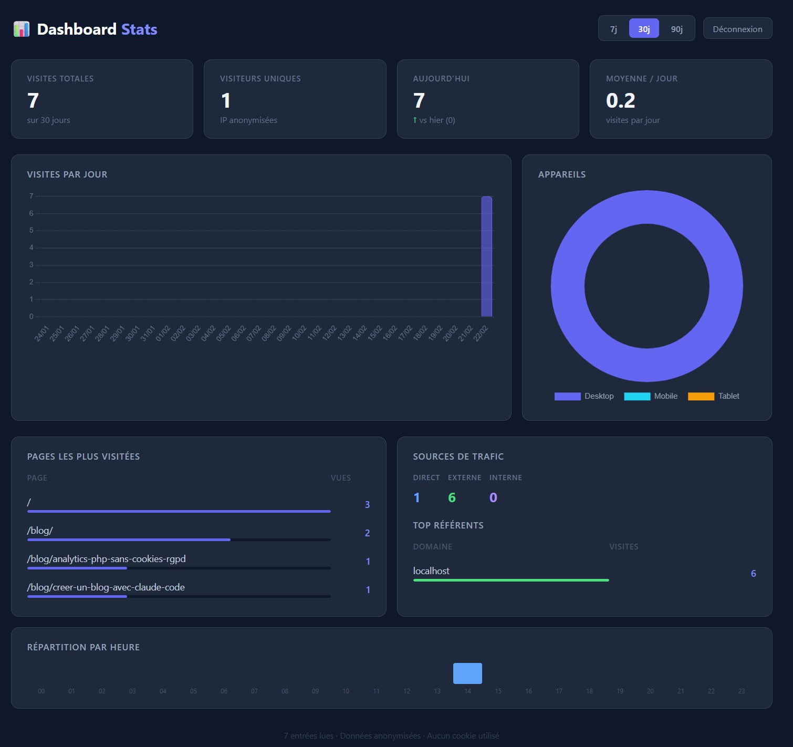This screenshot has height=747, width=793.
Task: Toggle the Mobile legend swatch
Action: click(637, 396)
